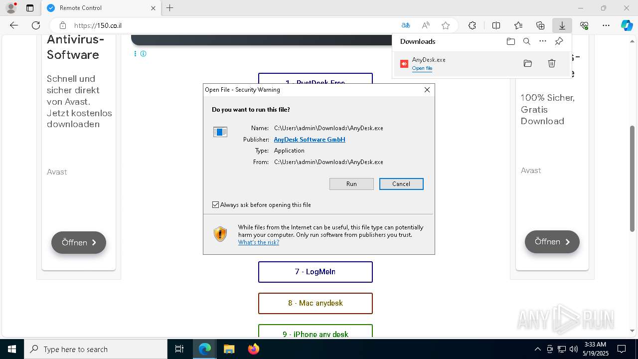Screen dimensions: 638x359
Task: Click the volume tray icon
Action: point(574,349)
